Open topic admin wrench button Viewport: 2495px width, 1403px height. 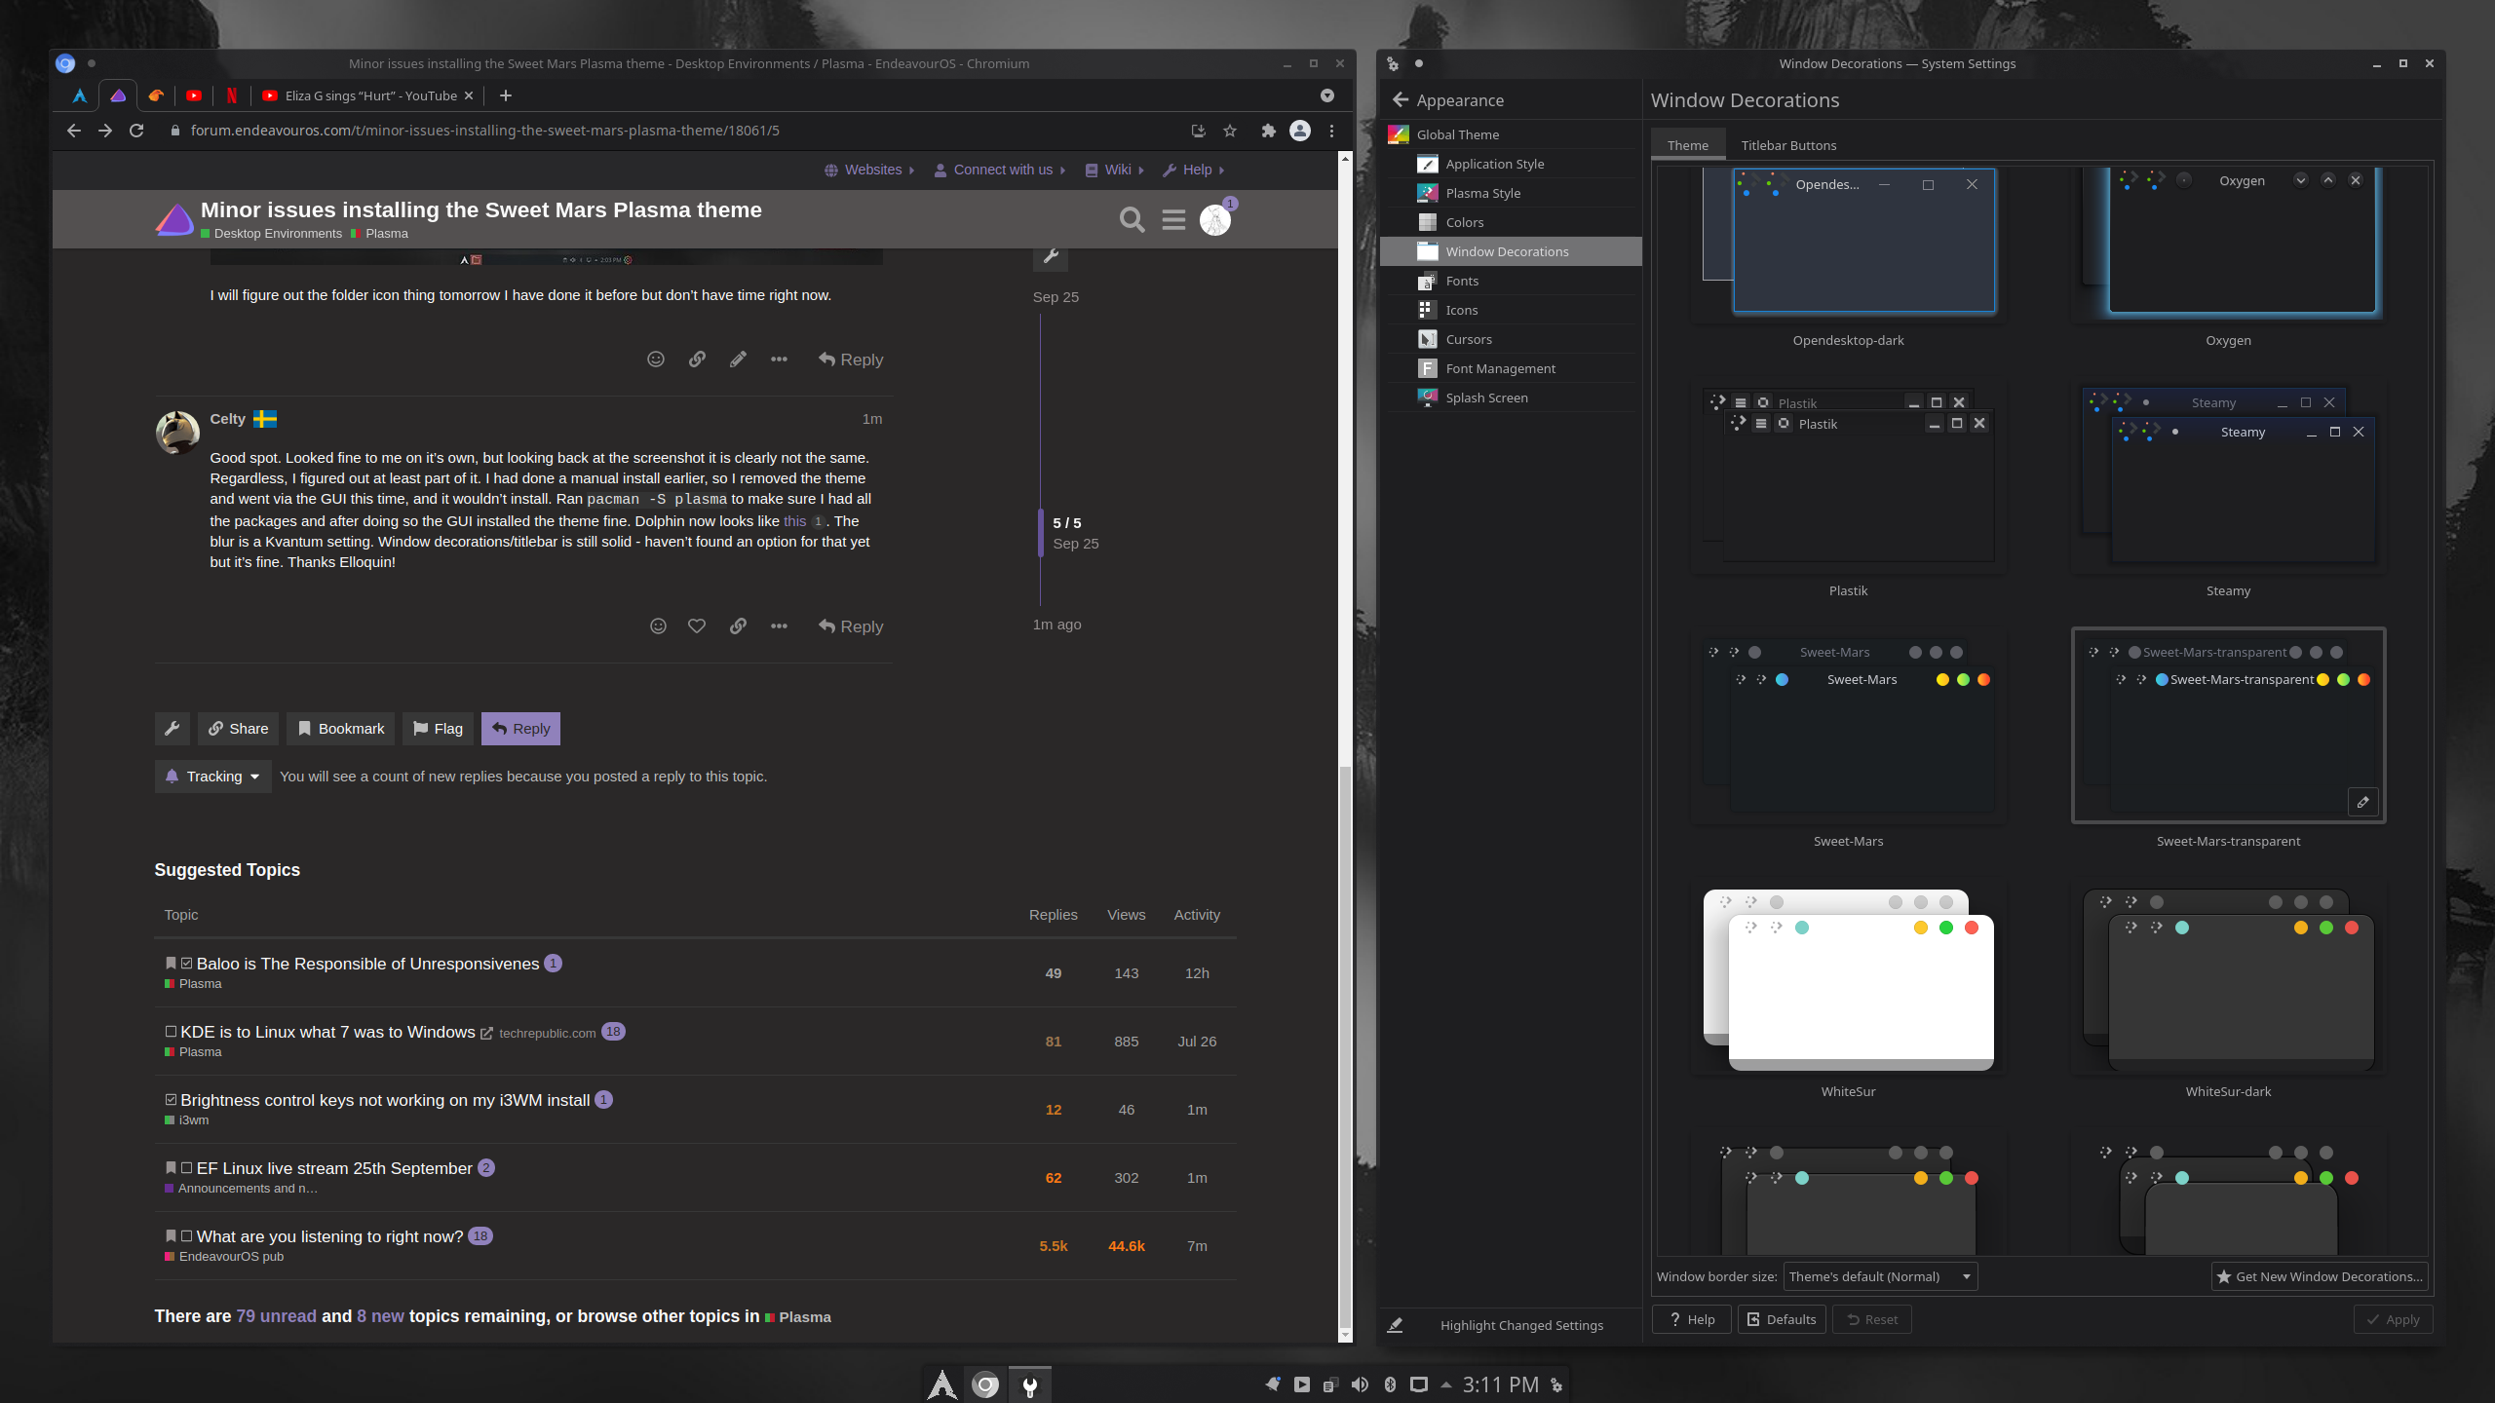173,729
